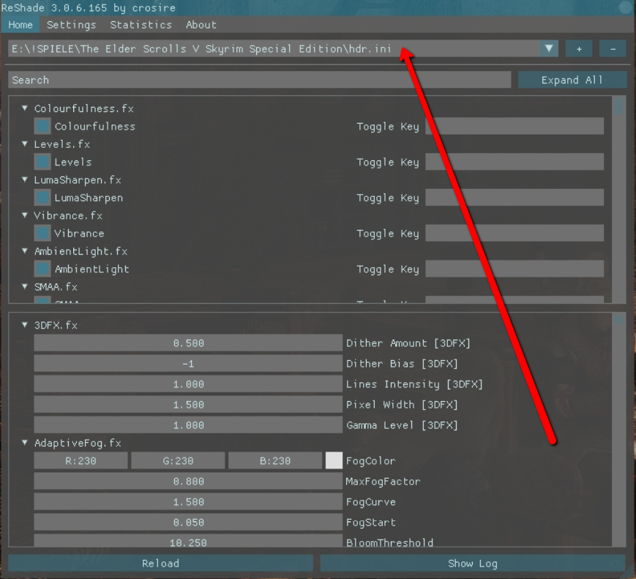Switch to the Settings tab

pyautogui.click(x=71, y=25)
